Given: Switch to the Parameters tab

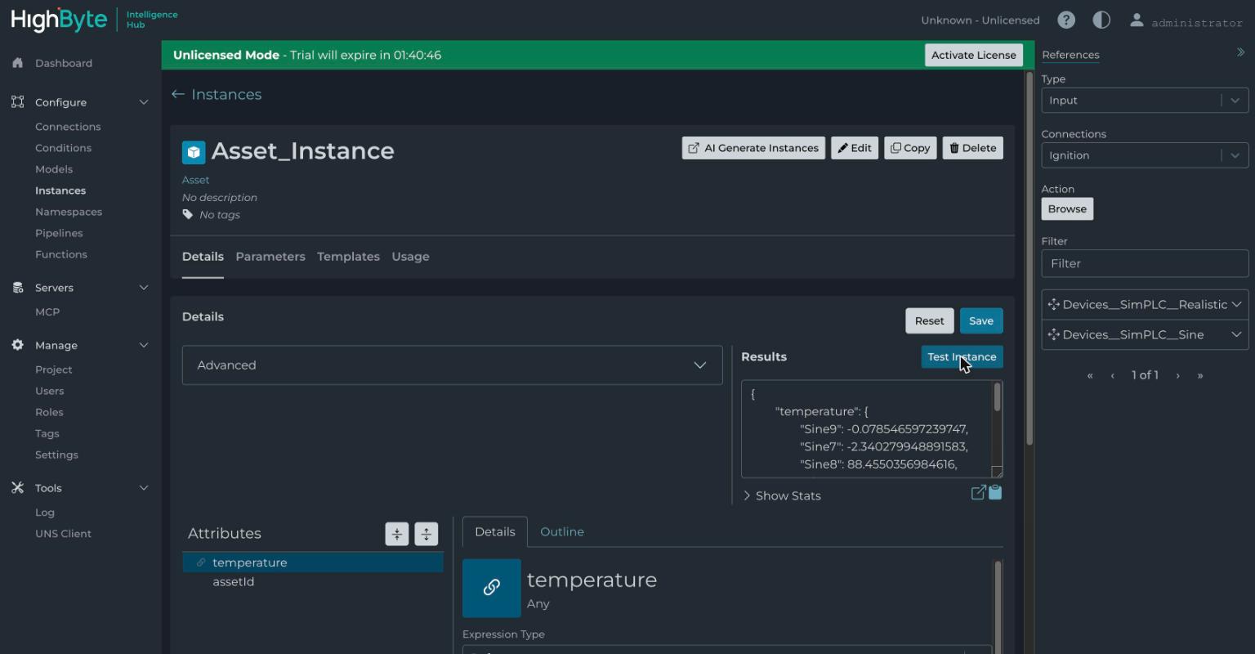Looking at the screenshot, I should coord(270,257).
